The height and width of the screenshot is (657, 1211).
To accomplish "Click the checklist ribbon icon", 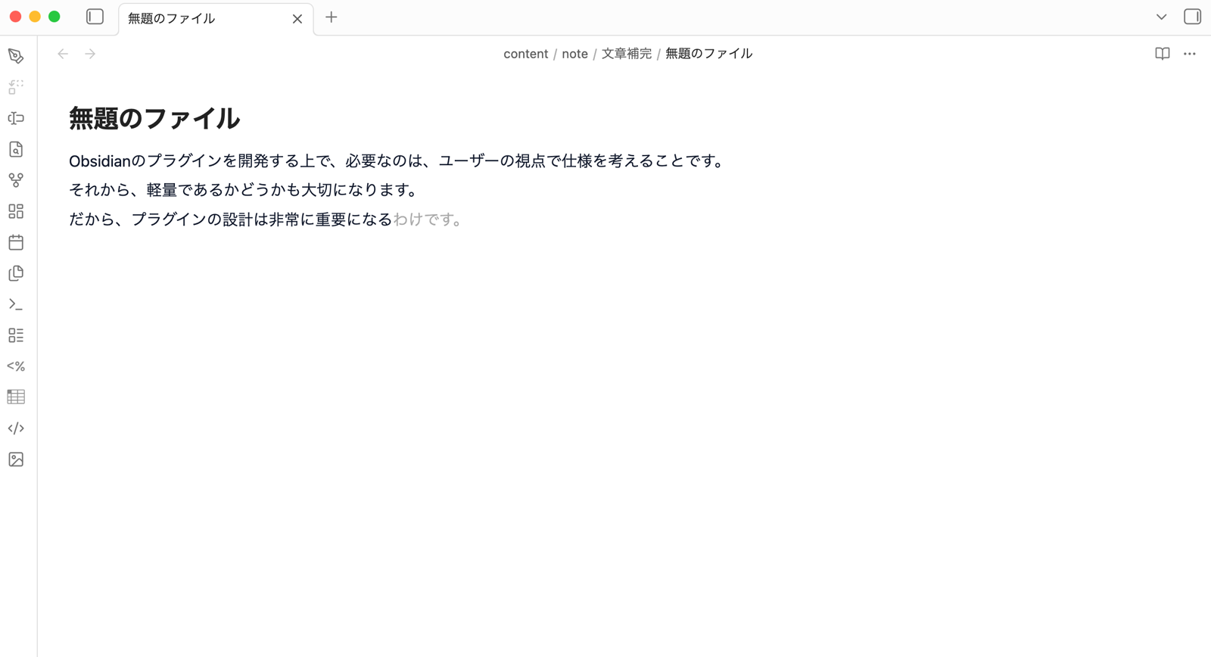I will point(16,335).
